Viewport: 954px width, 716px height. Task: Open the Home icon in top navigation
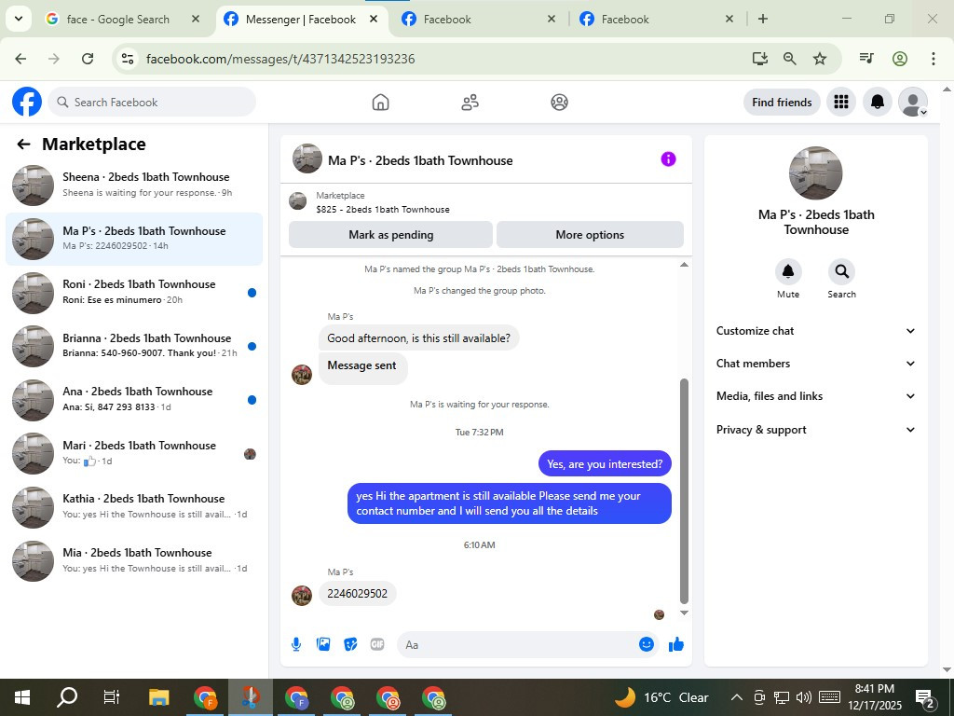(380, 103)
